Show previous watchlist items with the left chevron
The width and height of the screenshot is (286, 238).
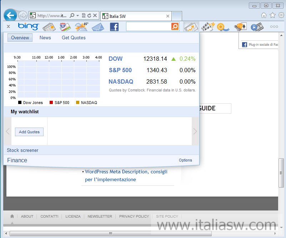(x=7, y=131)
